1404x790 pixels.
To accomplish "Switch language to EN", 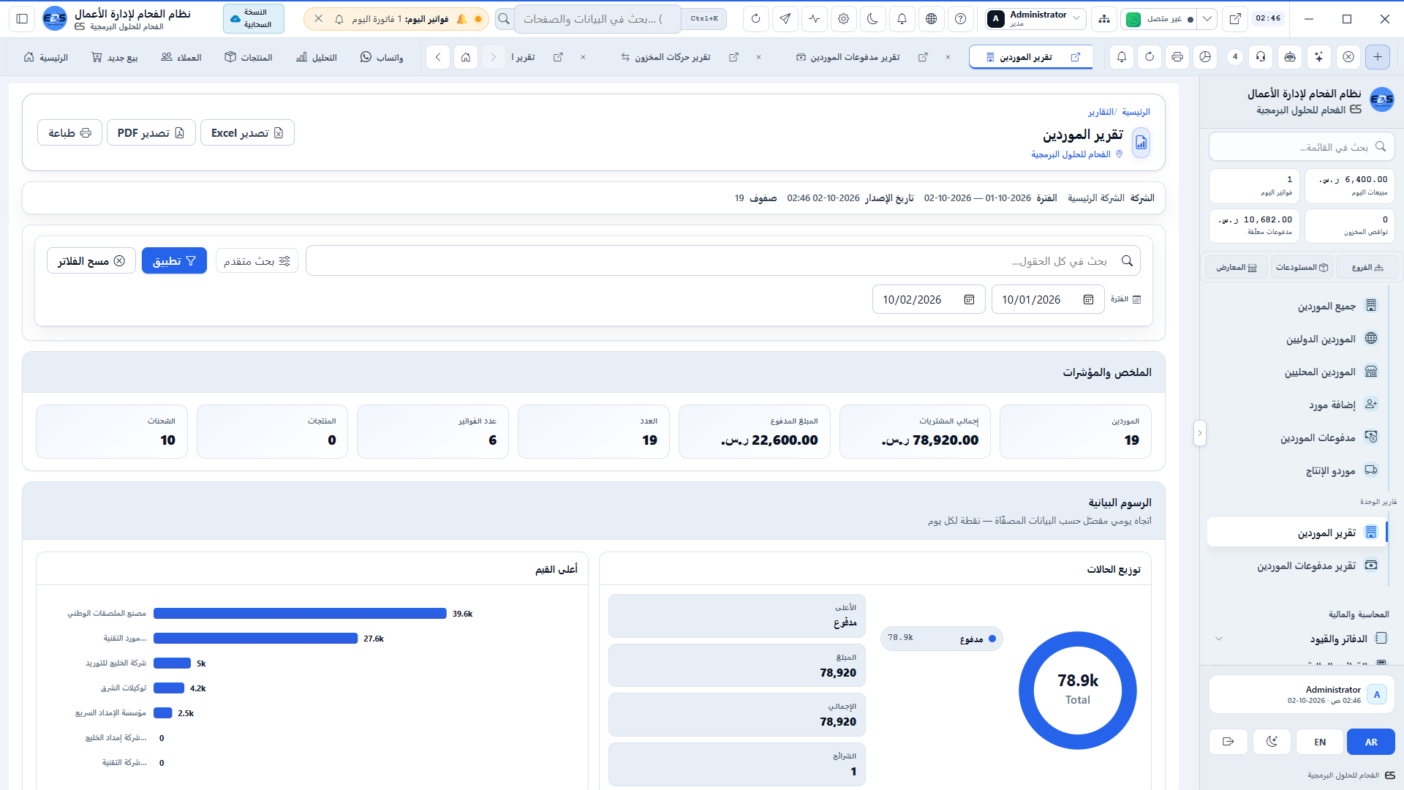I will [x=1320, y=742].
